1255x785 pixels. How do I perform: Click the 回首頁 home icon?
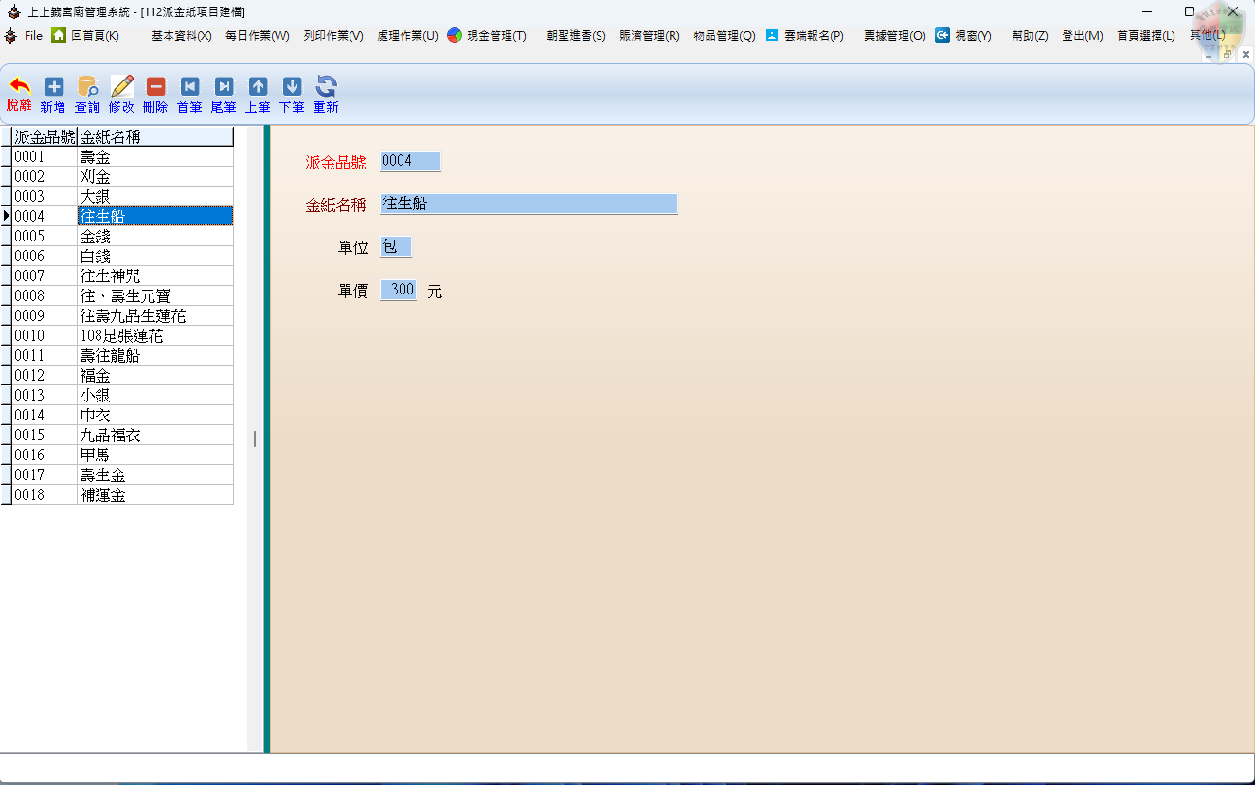point(59,35)
